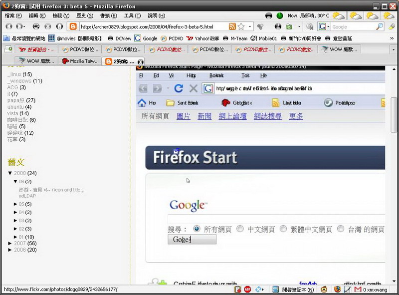Close the active 2狗窩 tab

point(140,62)
